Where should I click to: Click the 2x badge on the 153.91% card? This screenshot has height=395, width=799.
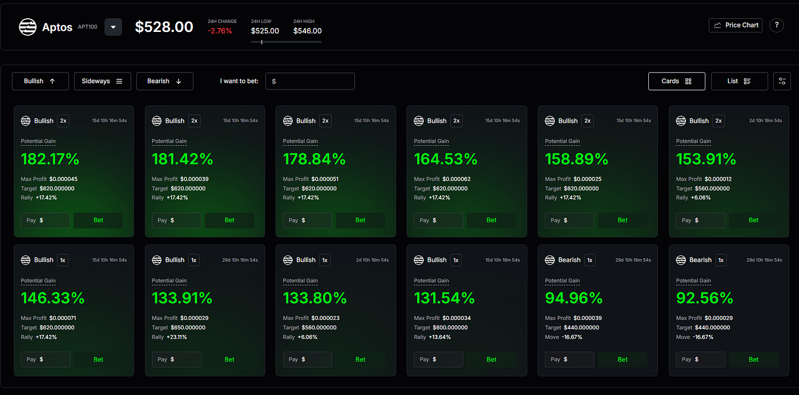pos(719,121)
